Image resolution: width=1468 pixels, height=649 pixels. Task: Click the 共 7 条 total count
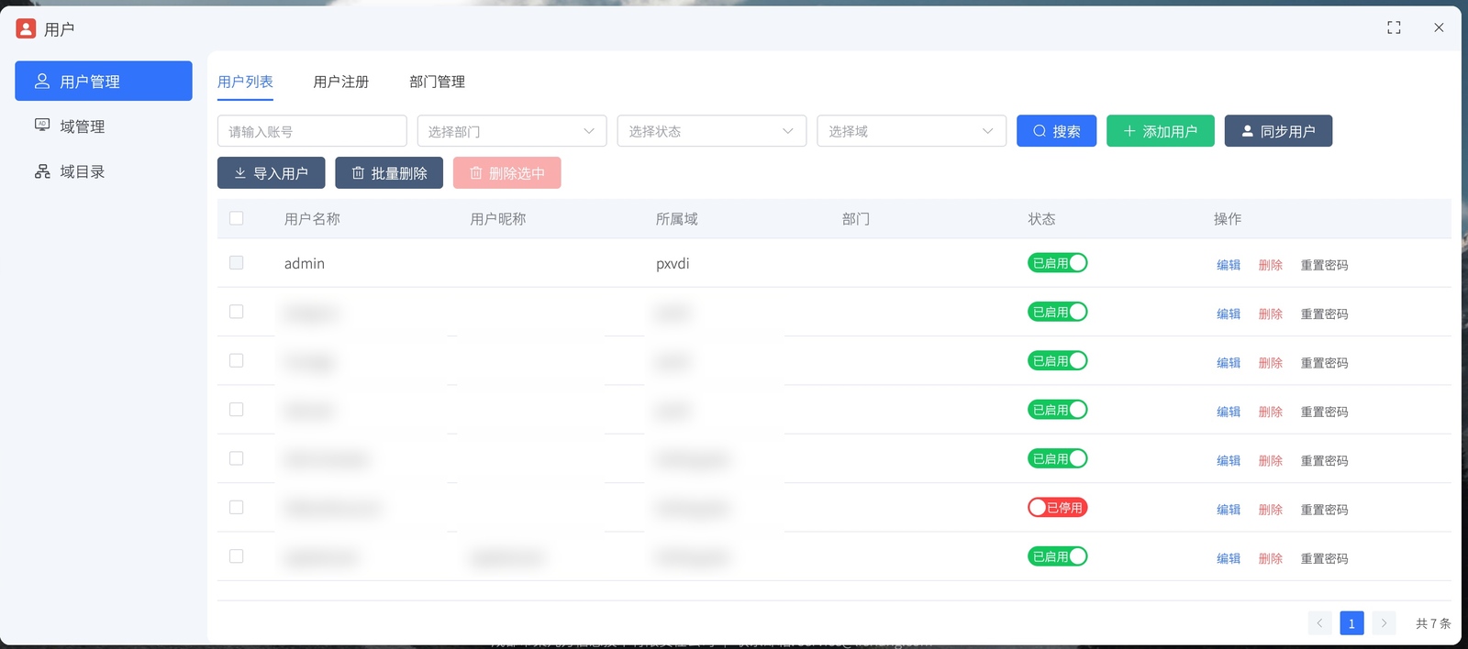pos(1433,623)
